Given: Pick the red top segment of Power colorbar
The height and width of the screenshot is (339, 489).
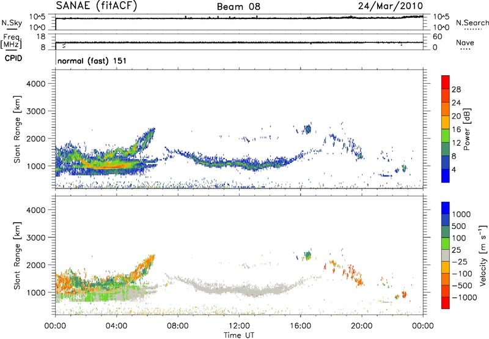Looking at the screenshot, I should click(446, 82).
